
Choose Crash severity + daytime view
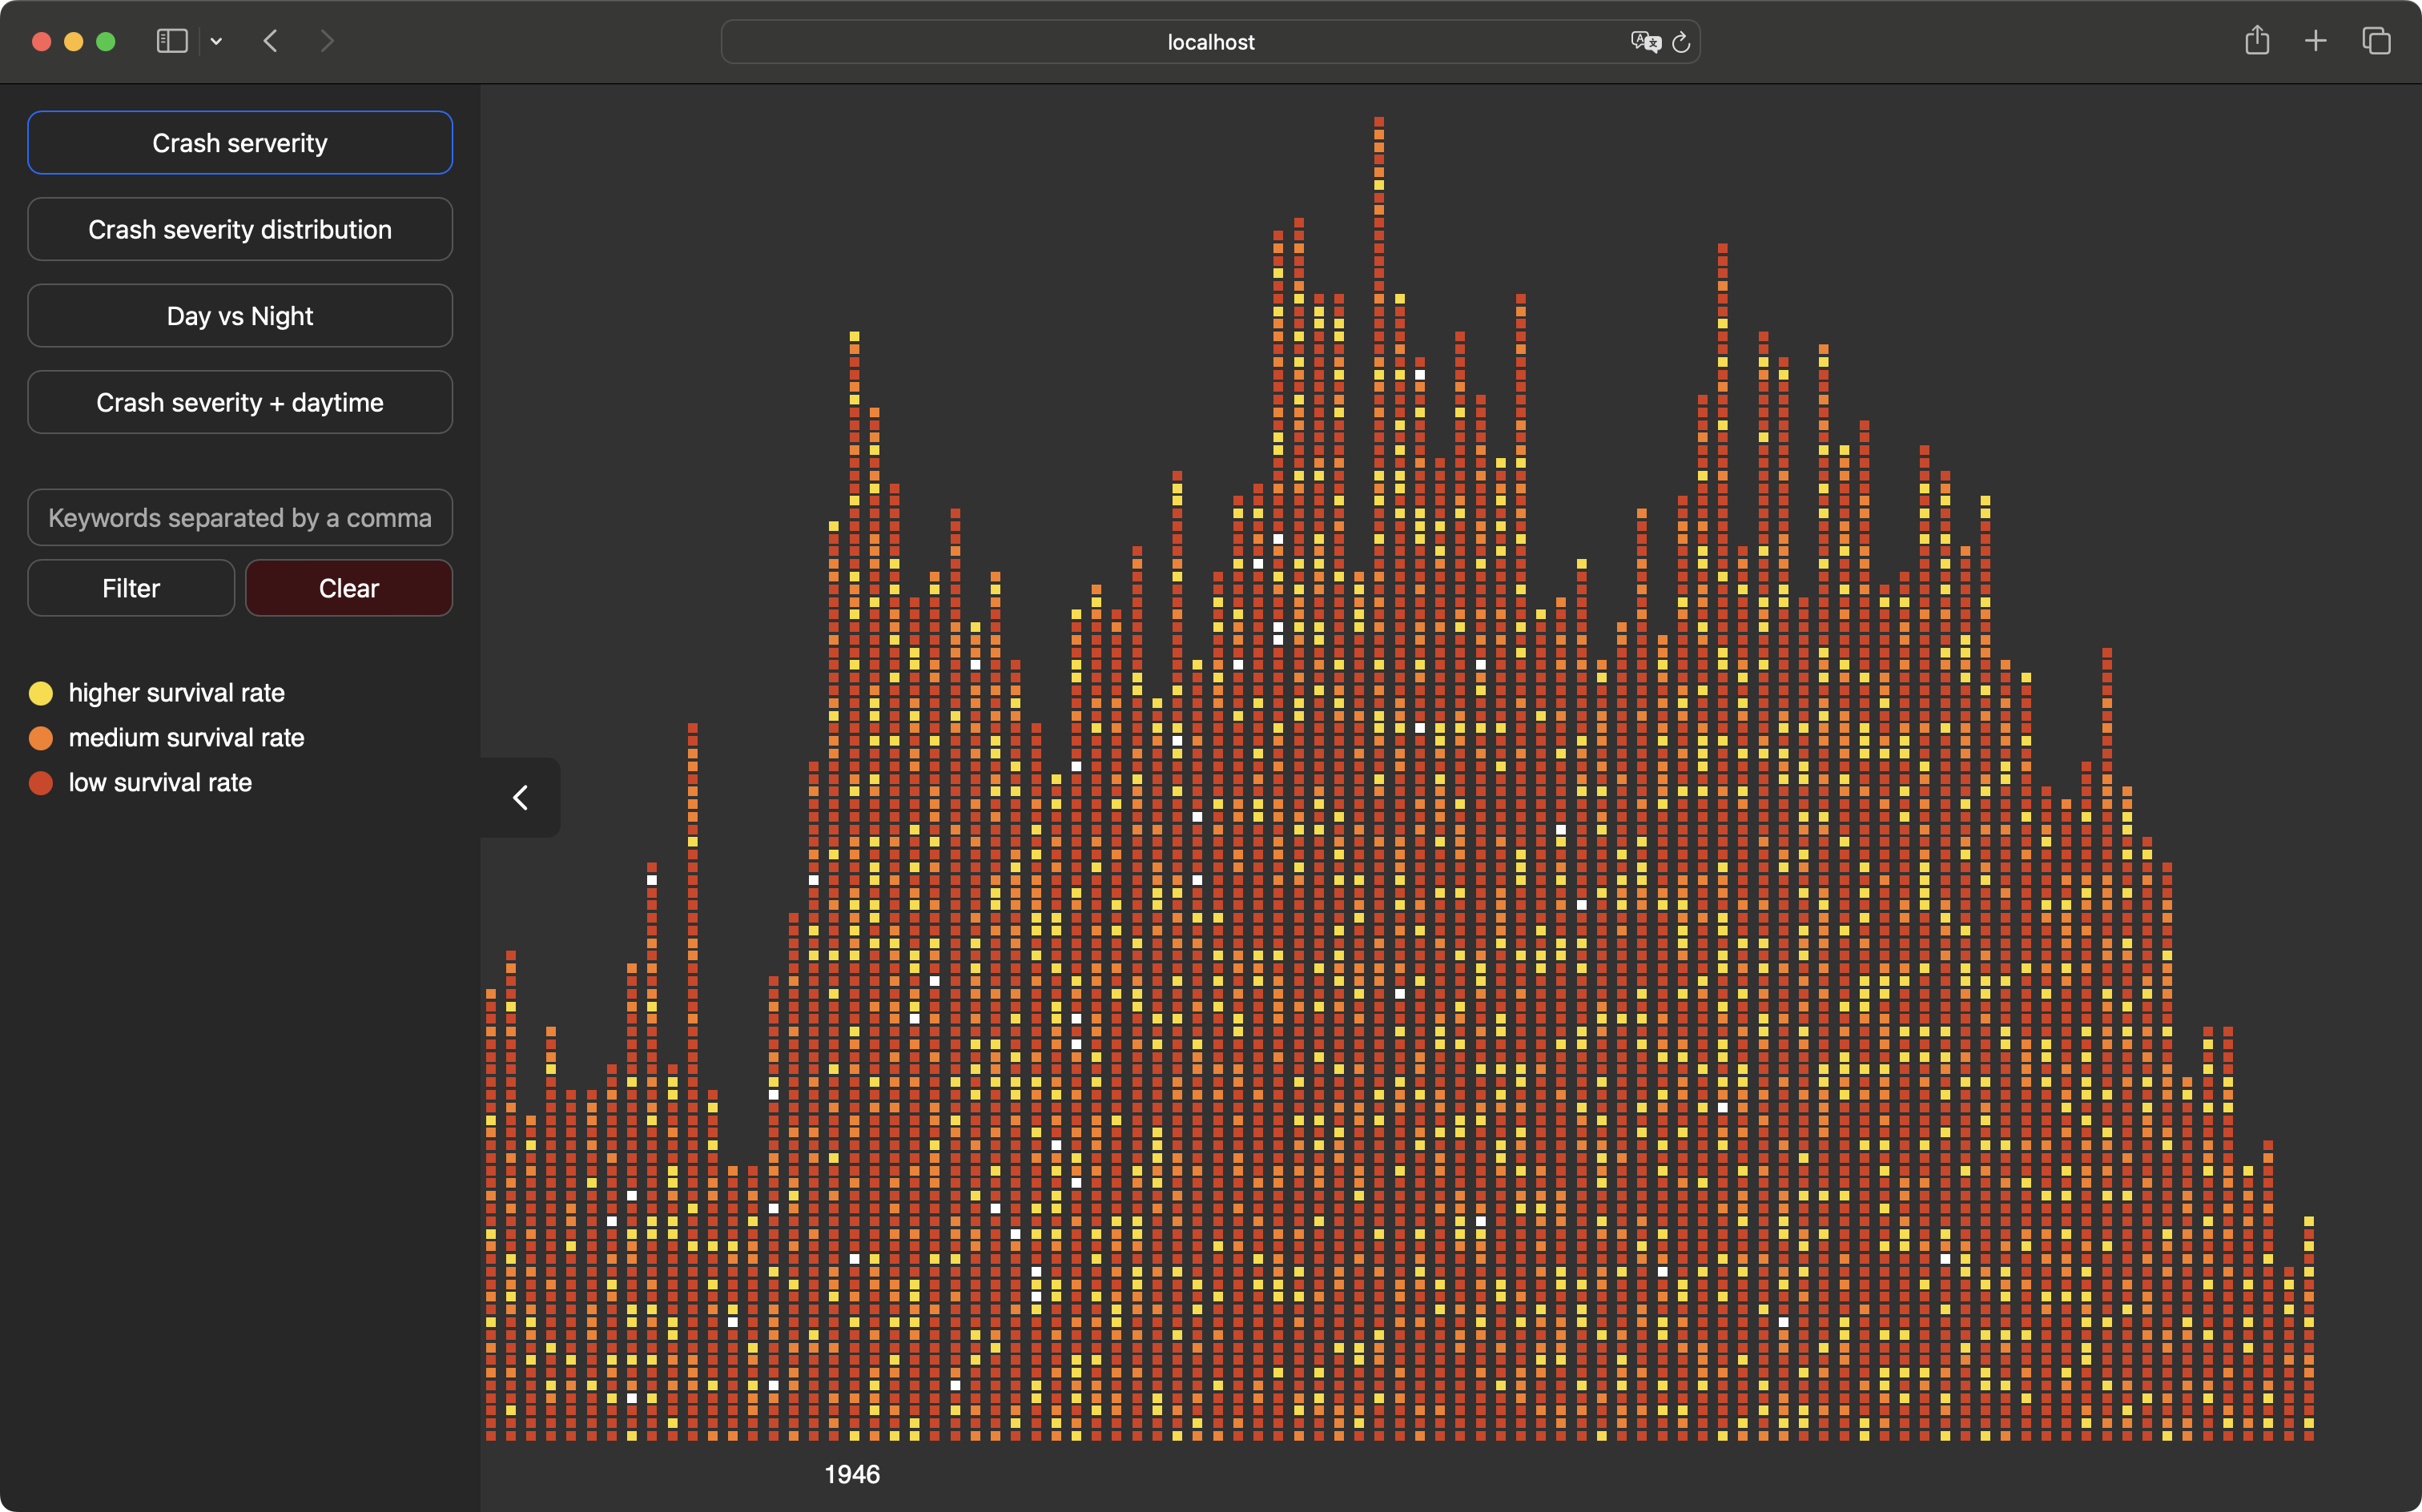(x=240, y=402)
